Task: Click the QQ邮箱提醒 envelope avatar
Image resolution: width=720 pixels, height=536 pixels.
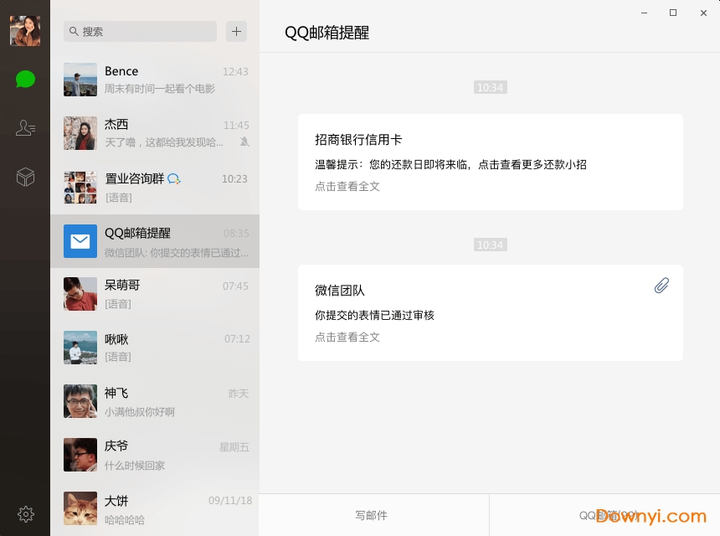Action: pos(80,241)
